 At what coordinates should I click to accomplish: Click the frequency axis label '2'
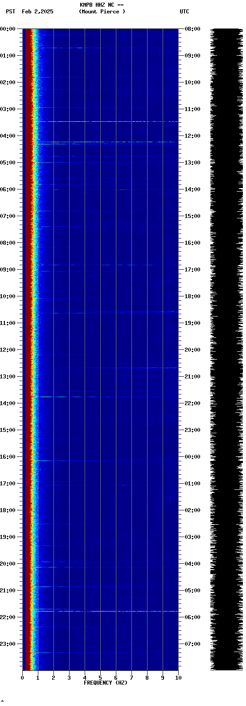pos(53,678)
